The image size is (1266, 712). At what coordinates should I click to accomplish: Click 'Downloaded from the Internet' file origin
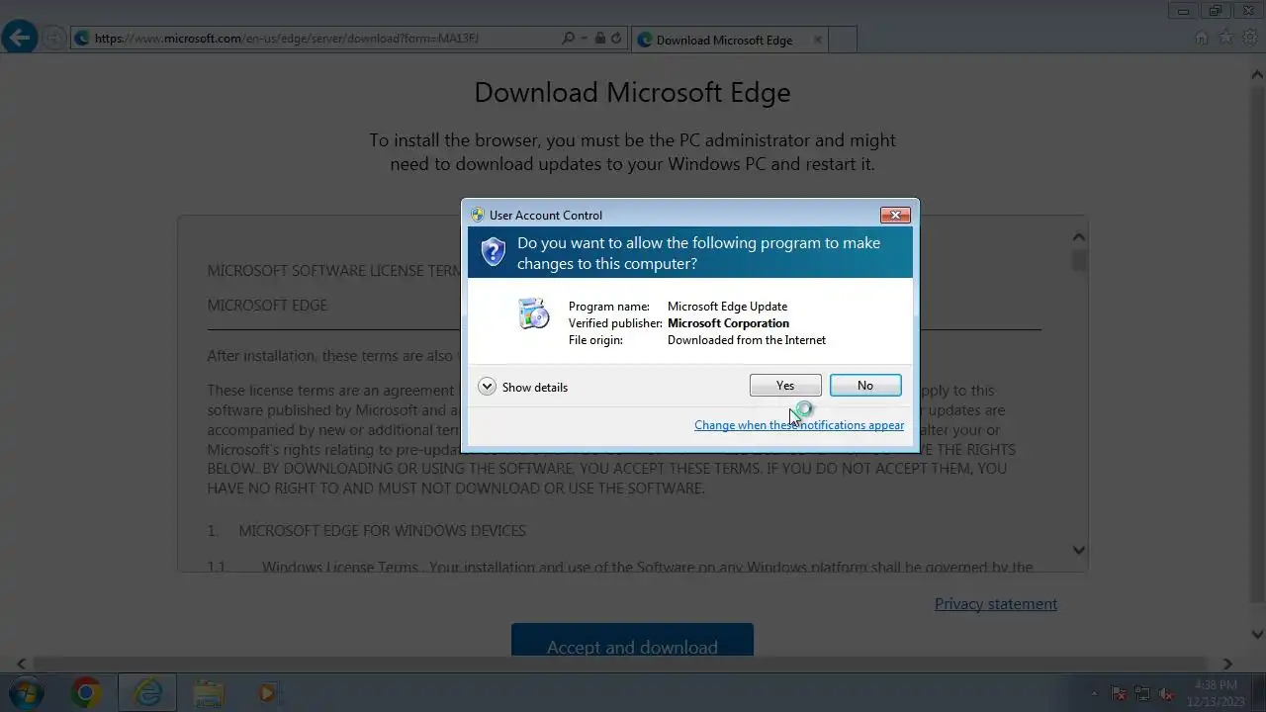(x=747, y=340)
